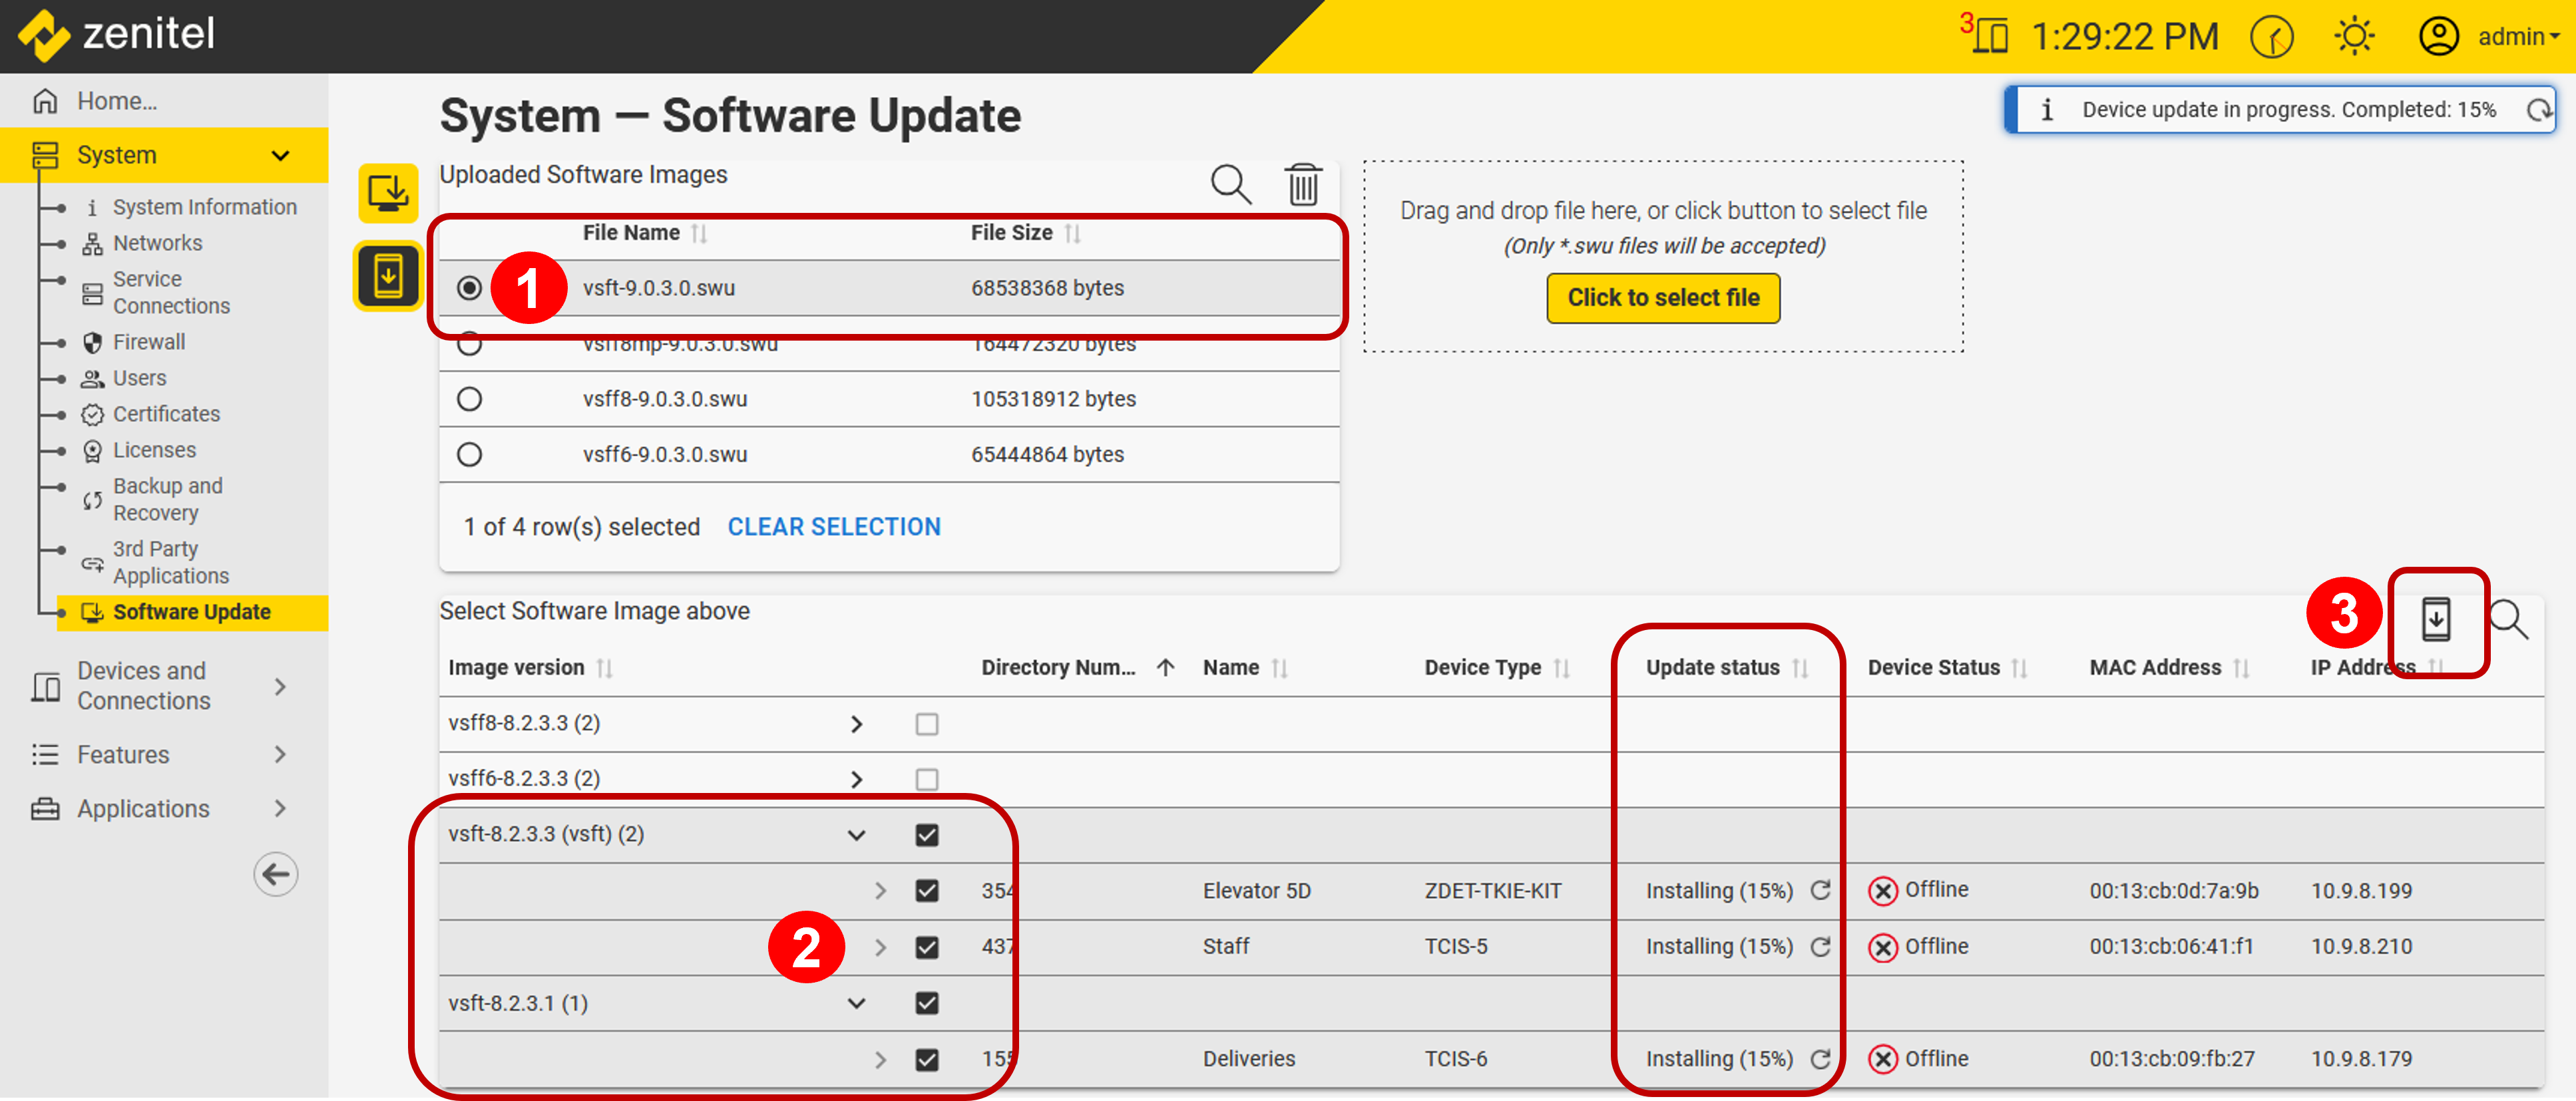
Task: Check the vsff8-8.2.3.3 group checkbox
Action: [x=926, y=723]
